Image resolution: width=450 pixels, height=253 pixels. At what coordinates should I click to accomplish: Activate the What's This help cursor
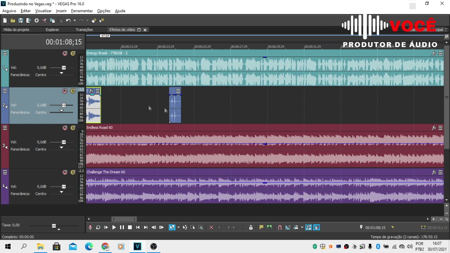pos(102,20)
